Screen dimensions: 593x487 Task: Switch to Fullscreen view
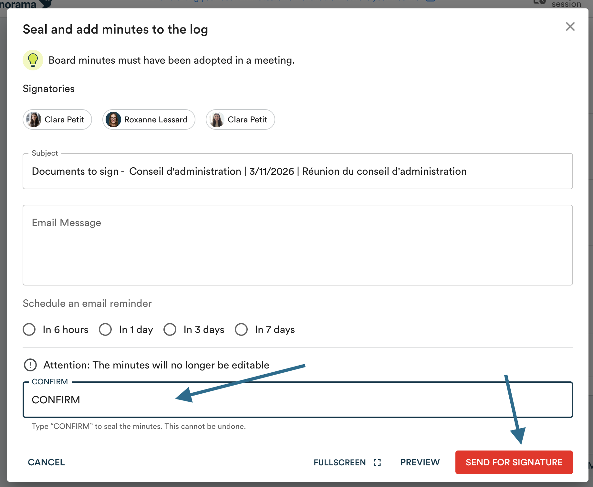[x=340, y=462]
